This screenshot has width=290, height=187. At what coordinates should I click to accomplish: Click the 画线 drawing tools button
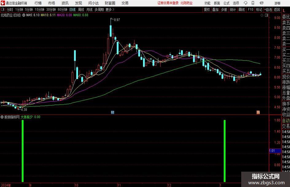pos(242,10)
